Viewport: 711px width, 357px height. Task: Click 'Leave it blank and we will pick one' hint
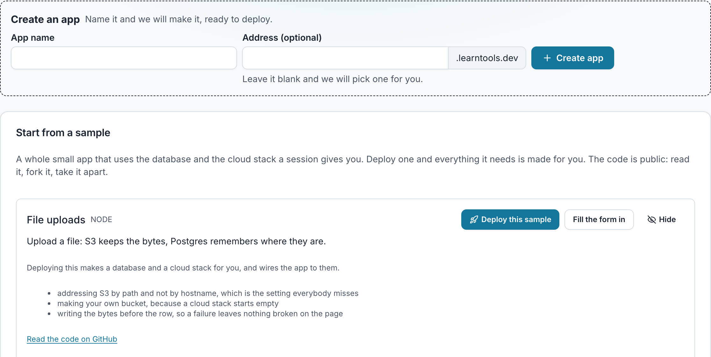pos(333,79)
